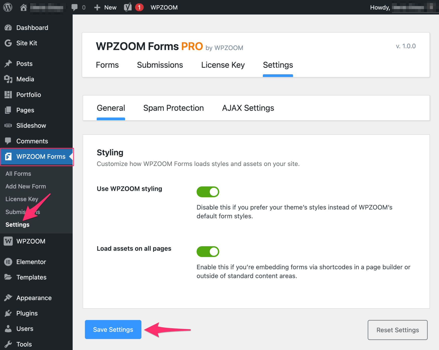Click the Pages icon
Image resolution: width=439 pixels, height=350 pixels.
click(x=8, y=110)
